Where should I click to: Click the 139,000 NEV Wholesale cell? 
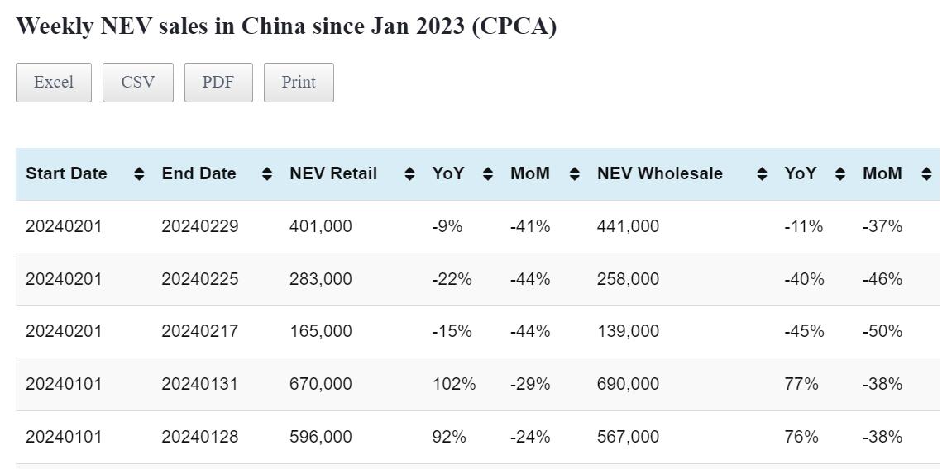(x=629, y=331)
